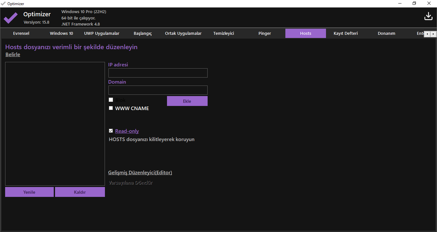The image size is (437, 232).
Task: Enable the Blok checkbox
Action: 111,100
